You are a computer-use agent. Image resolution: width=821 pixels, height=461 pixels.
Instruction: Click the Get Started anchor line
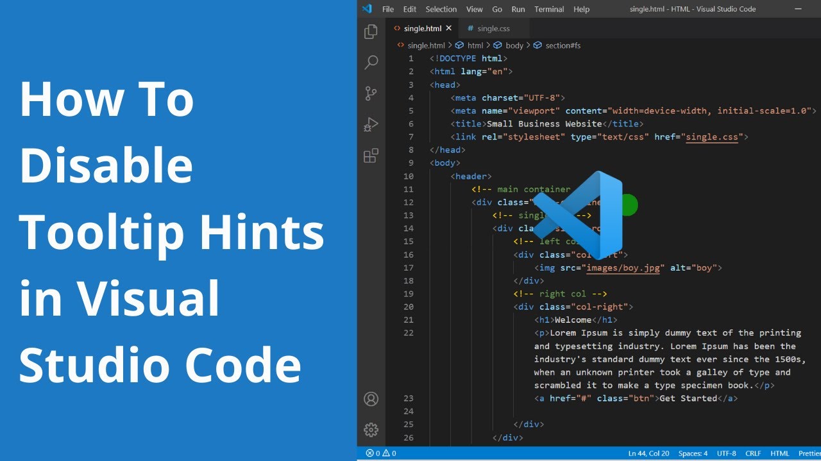coord(636,398)
